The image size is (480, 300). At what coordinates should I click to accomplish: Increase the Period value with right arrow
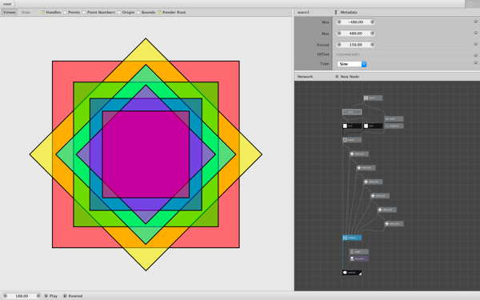pyautogui.click(x=372, y=45)
